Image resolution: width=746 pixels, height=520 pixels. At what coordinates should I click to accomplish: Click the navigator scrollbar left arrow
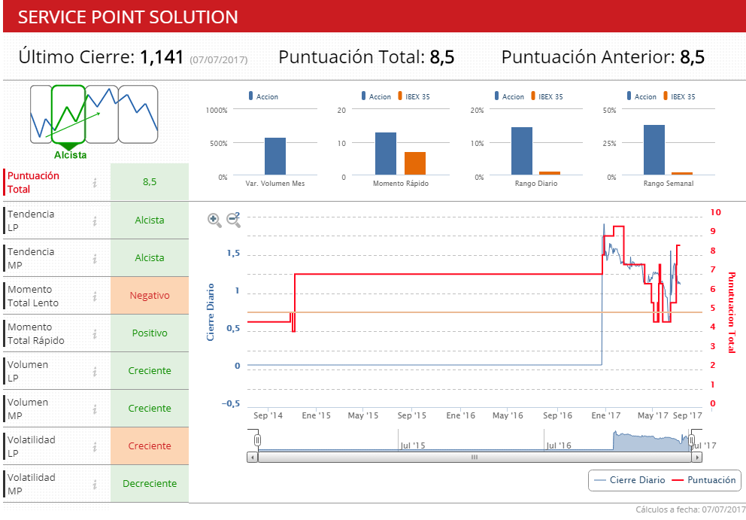click(x=253, y=457)
